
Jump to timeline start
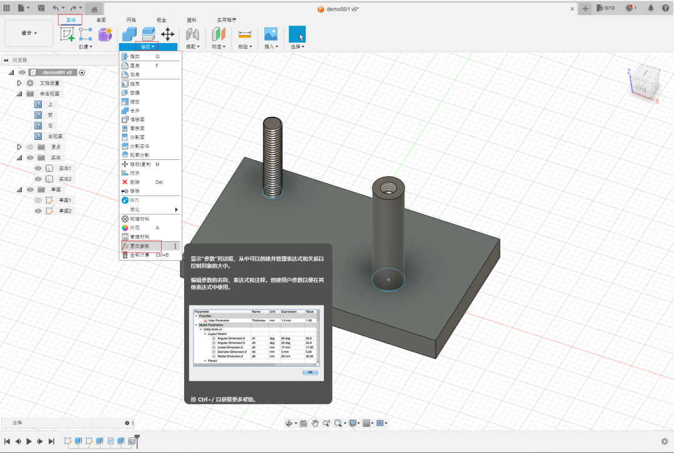pyautogui.click(x=7, y=441)
